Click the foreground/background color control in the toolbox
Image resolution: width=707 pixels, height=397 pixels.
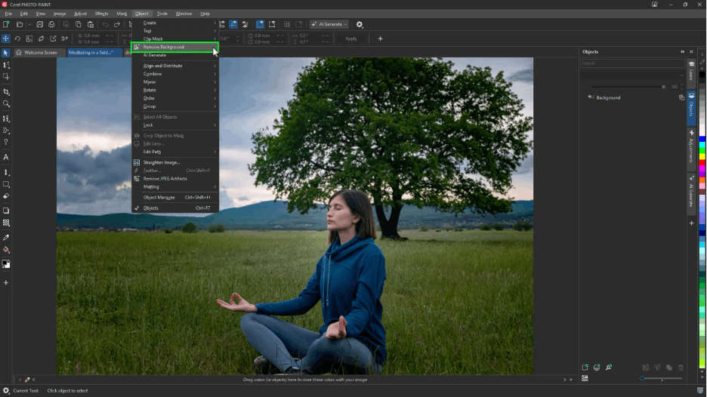(x=6, y=264)
